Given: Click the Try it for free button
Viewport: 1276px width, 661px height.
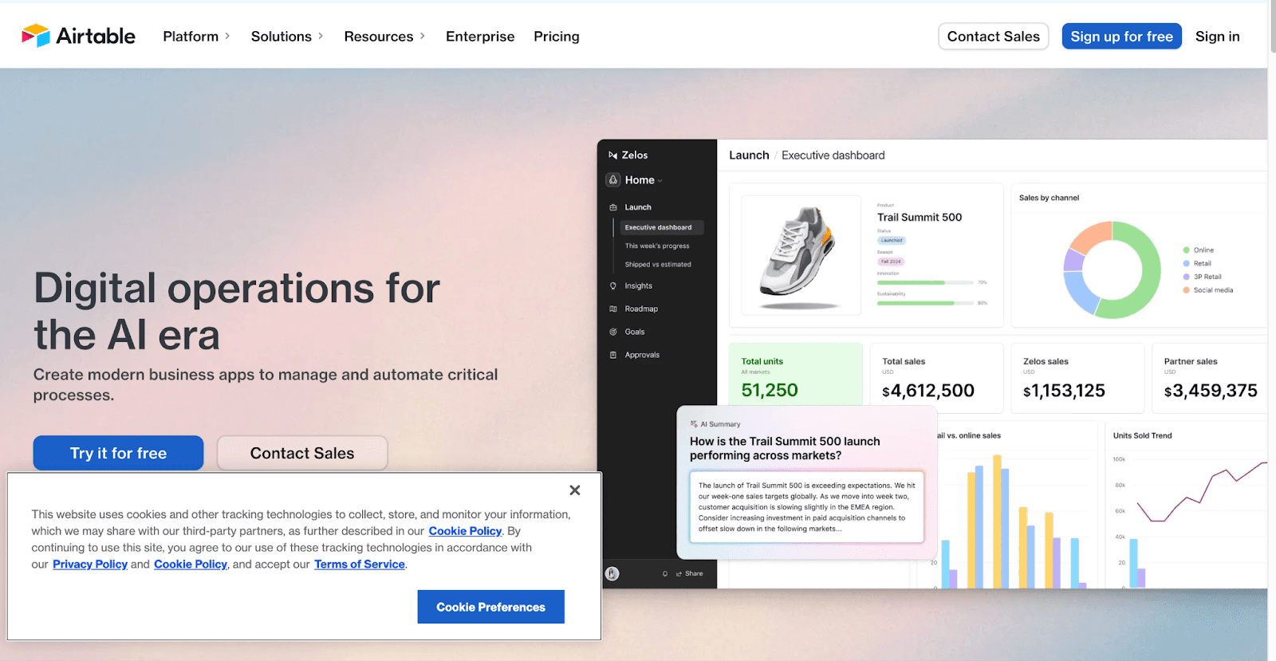Looking at the screenshot, I should tap(118, 453).
